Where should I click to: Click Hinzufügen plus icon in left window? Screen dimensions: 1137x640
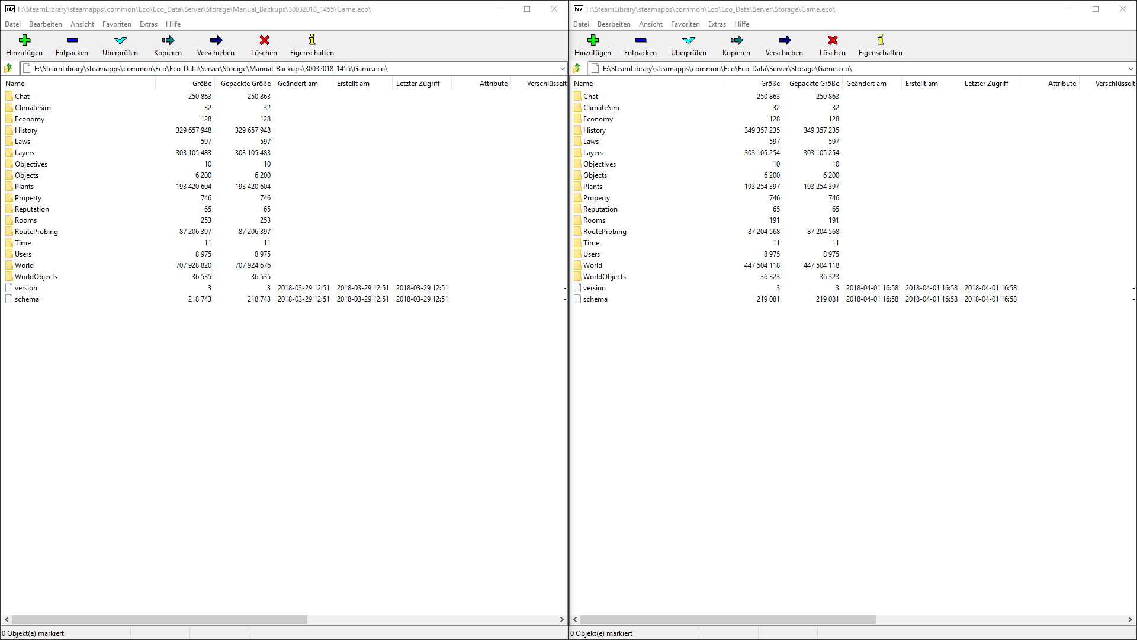click(24, 40)
